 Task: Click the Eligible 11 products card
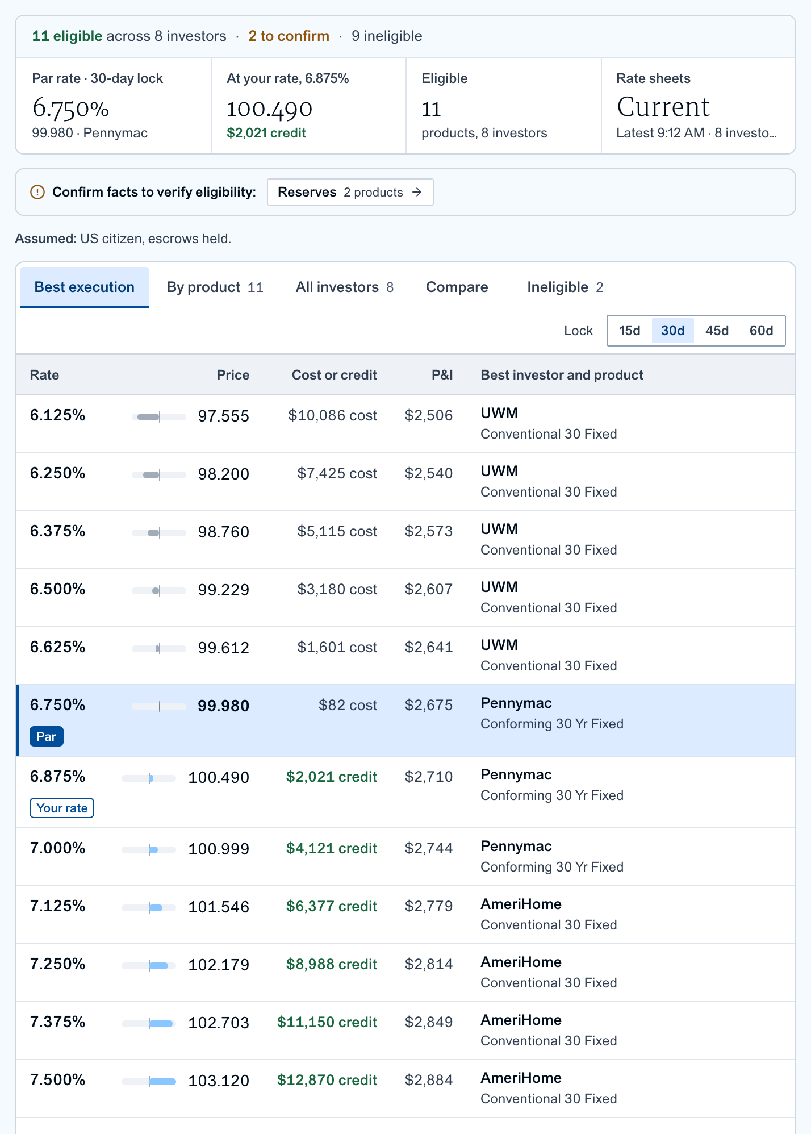(x=504, y=106)
